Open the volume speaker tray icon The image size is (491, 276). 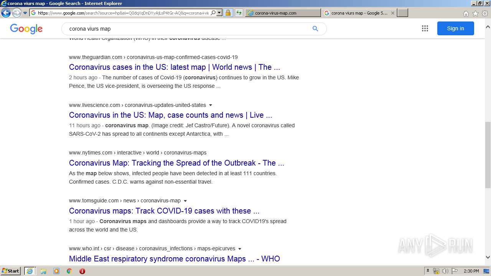point(445,271)
